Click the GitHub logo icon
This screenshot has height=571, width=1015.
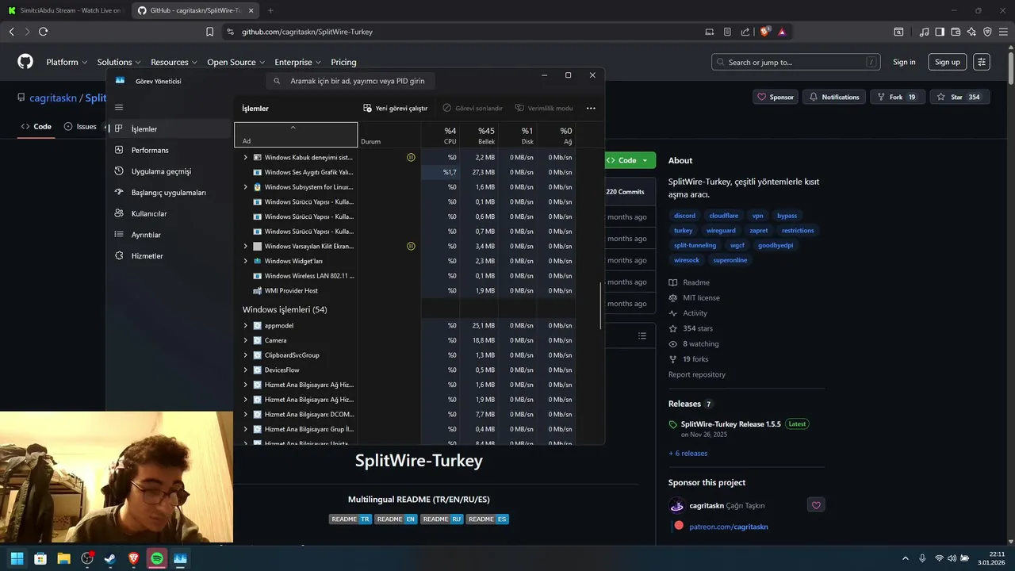(x=25, y=62)
